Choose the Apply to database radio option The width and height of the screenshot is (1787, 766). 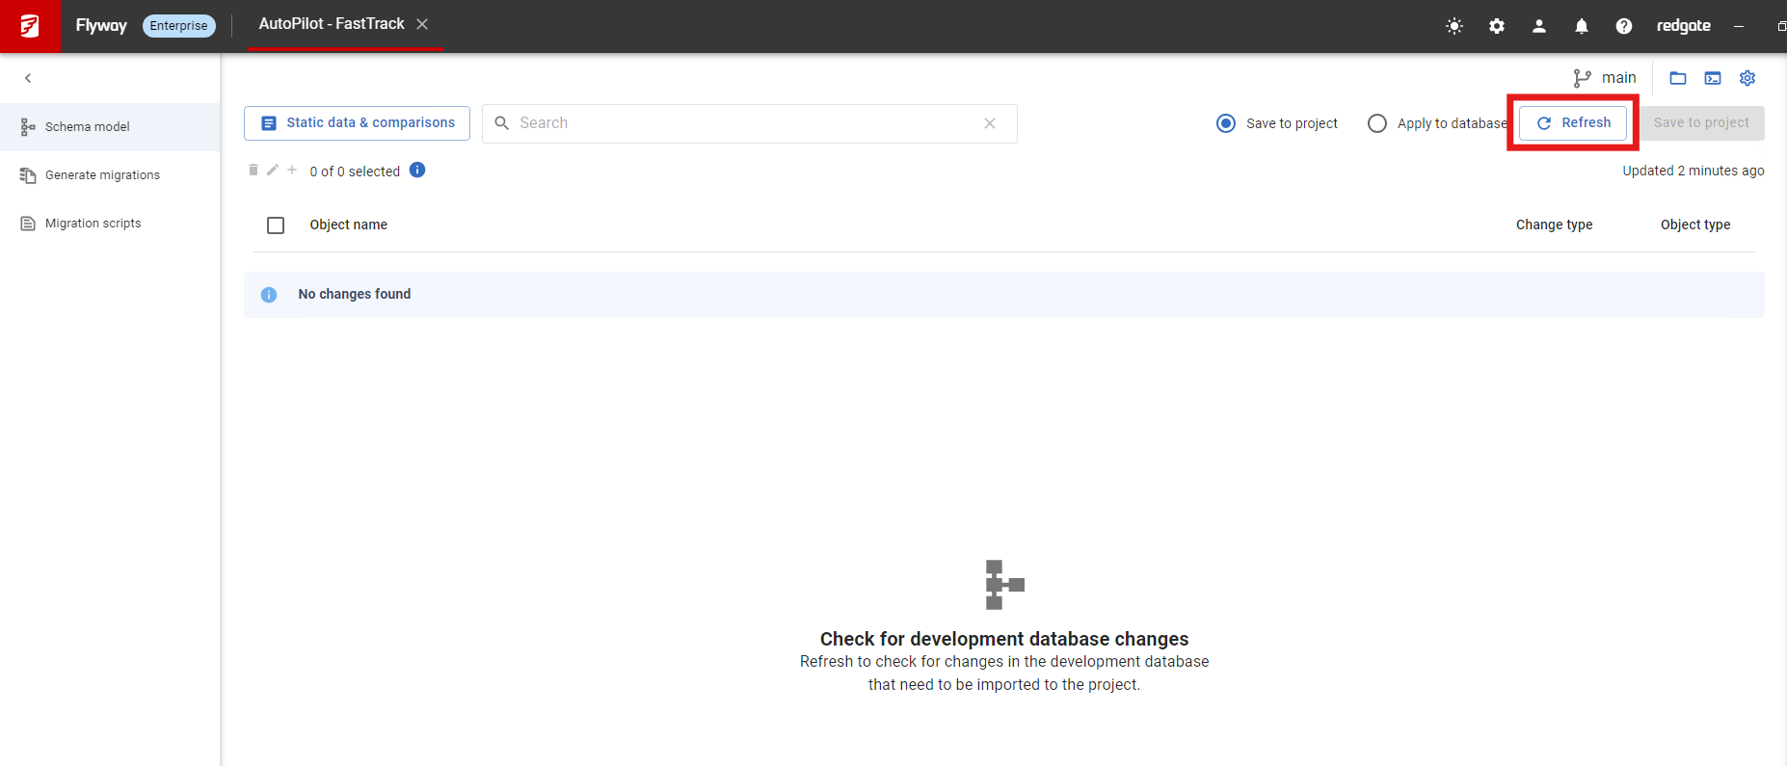pyautogui.click(x=1377, y=123)
